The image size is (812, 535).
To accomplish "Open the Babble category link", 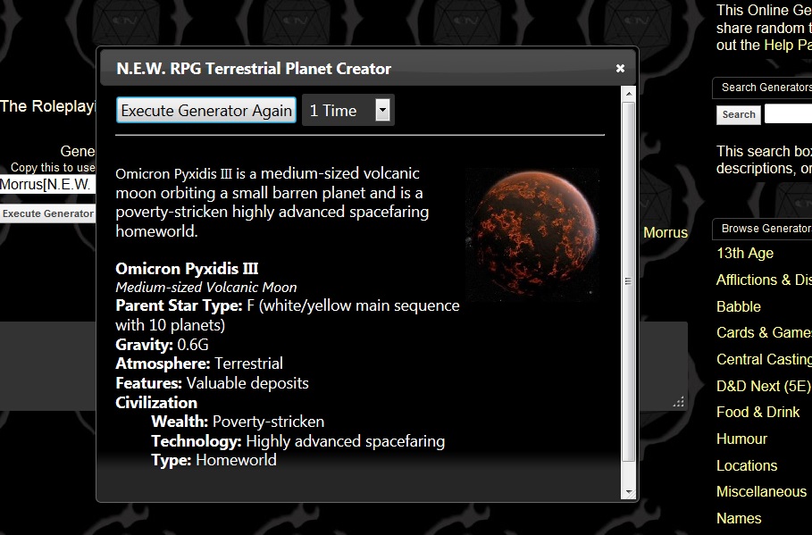I will (x=739, y=306).
